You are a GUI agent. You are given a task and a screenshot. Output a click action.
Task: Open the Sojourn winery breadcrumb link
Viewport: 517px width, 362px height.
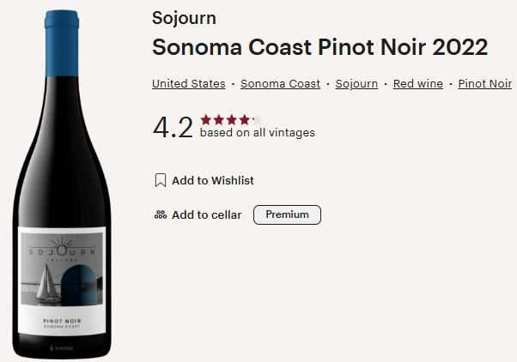pyautogui.click(x=356, y=84)
